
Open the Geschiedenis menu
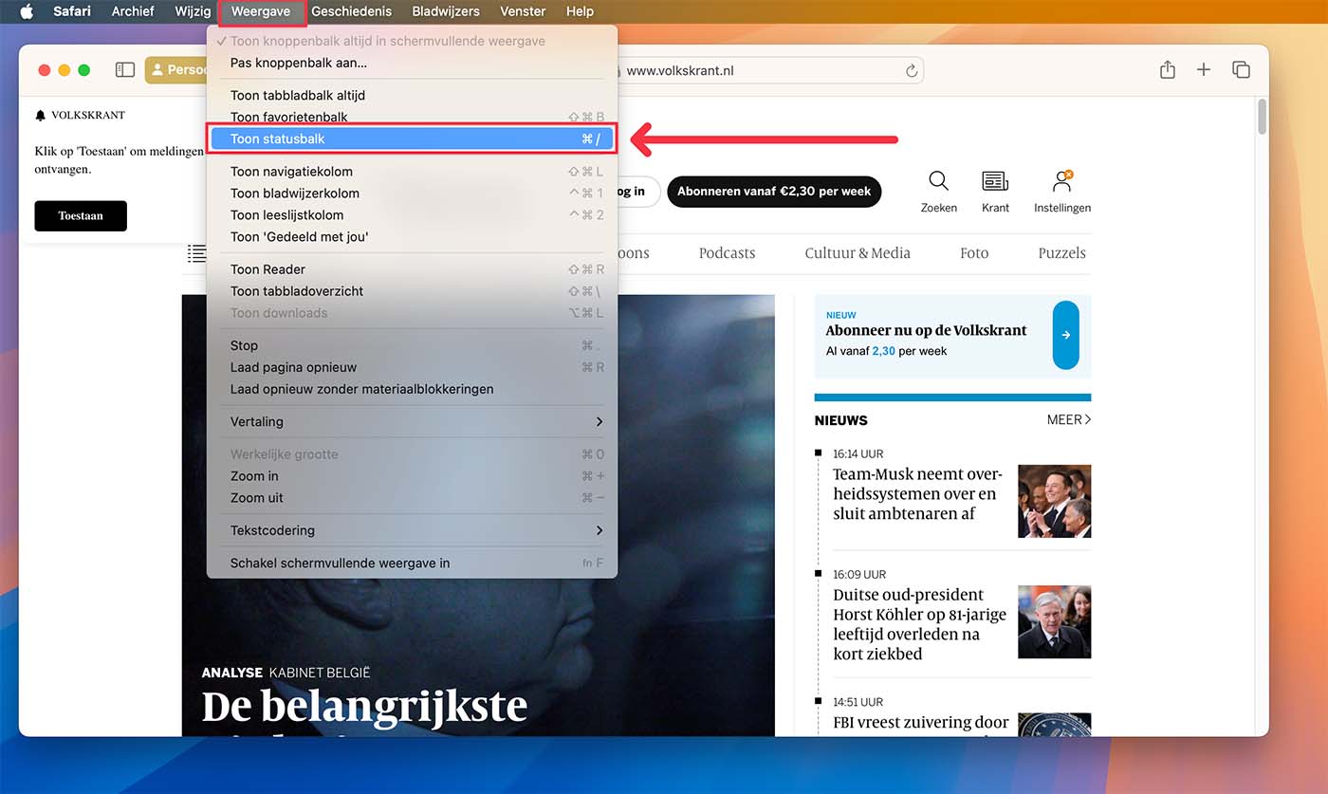coord(351,11)
